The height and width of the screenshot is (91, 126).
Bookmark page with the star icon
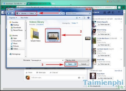point(115,8)
